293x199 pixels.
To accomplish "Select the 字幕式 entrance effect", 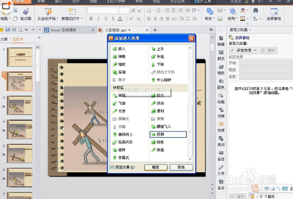I will pos(121,158).
